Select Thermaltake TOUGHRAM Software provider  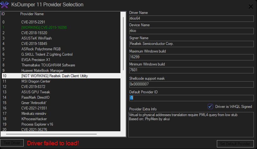click(61, 65)
